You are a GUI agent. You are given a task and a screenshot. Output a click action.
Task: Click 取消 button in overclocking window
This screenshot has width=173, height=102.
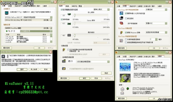(96, 78)
